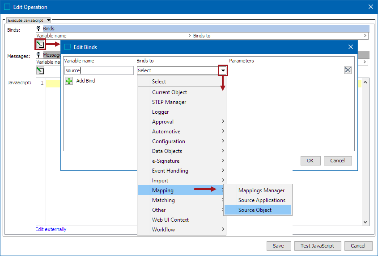Viewport: 378px width, 256px height.
Task: Click the edit Binds pencil icon
Action: click(x=40, y=44)
